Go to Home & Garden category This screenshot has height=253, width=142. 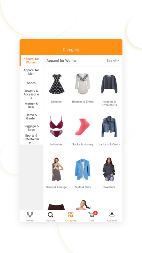(x=31, y=116)
